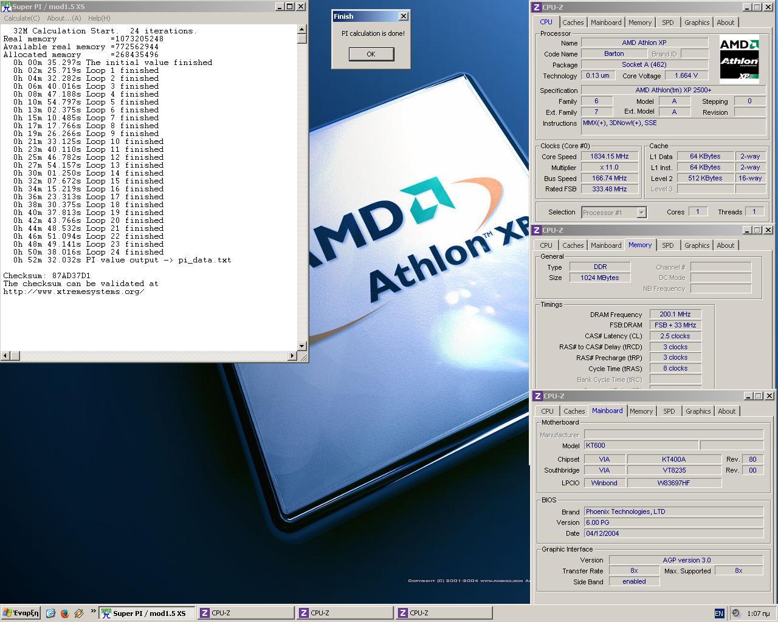Screen dimensions: 778x622
Task: Select Caches tab in Mainboard CPU-Z window
Action: pyautogui.click(x=574, y=411)
